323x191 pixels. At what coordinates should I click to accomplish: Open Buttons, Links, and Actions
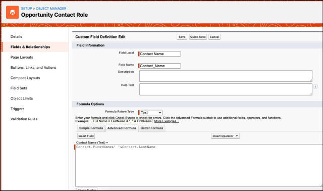(x=33, y=67)
